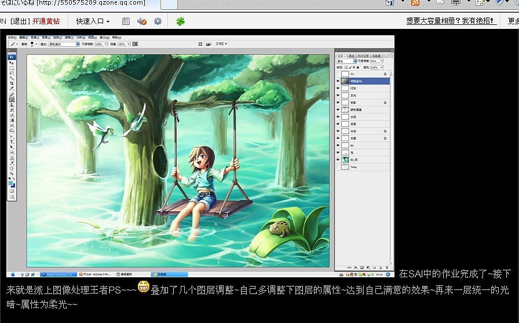Open flow value arrow in options bar

coord(129,44)
